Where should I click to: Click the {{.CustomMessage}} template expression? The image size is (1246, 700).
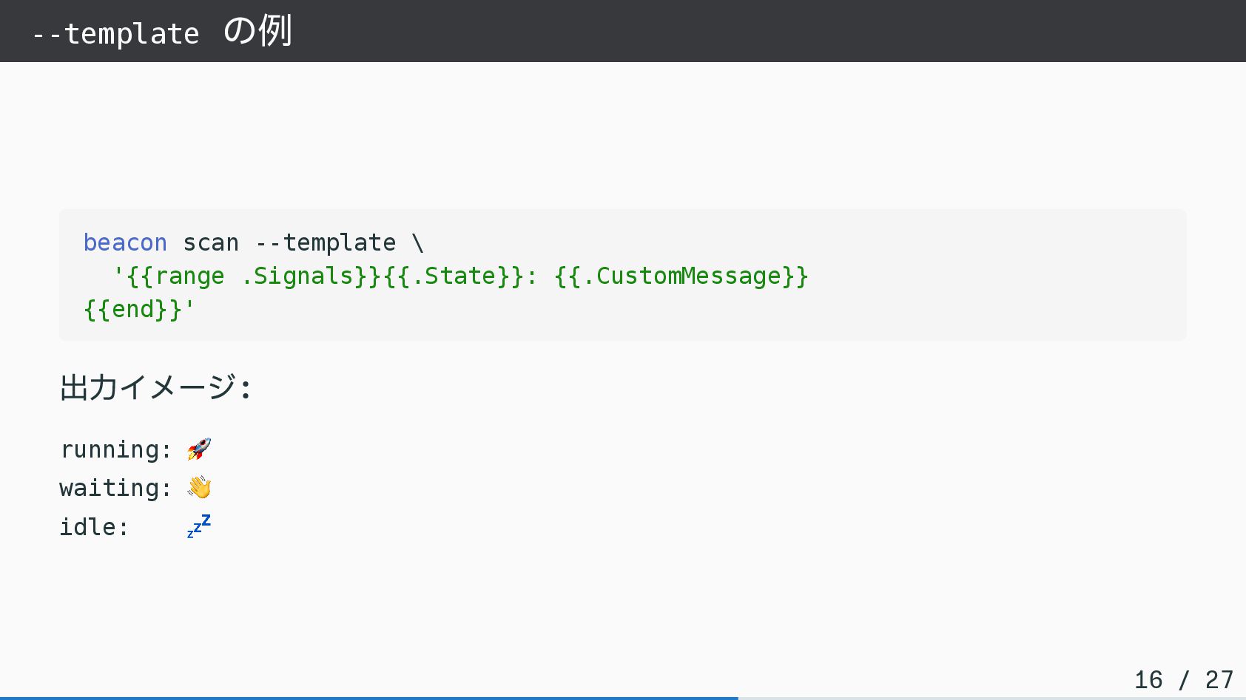pos(681,276)
